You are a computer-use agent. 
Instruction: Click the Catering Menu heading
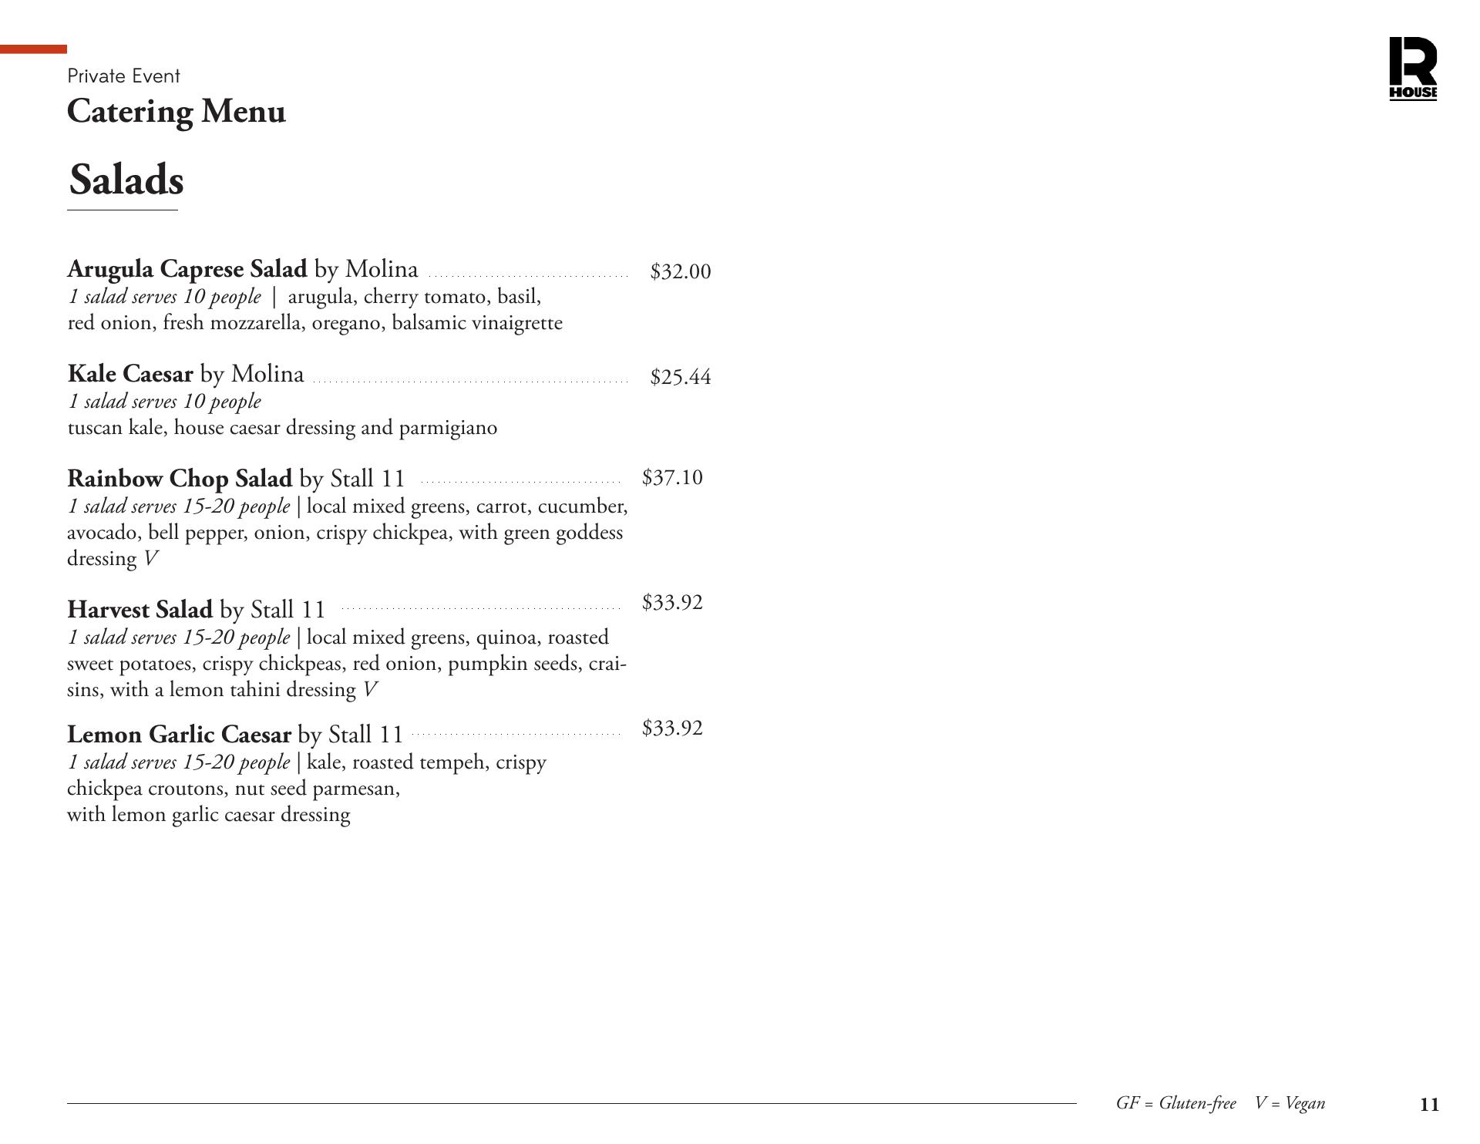tap(177, 112)
